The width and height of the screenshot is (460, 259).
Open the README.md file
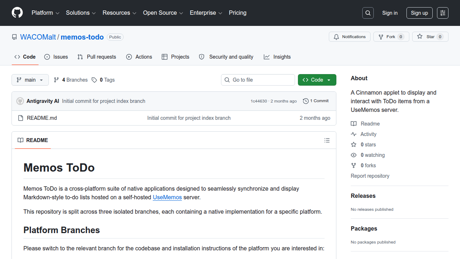(42, 118)
